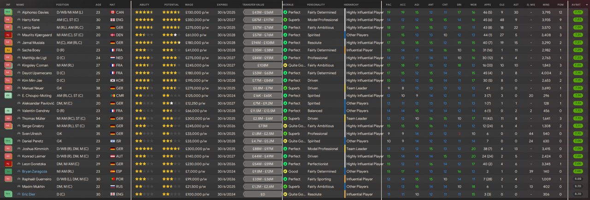590x200 pixels.
Task: Click the Int status badge beside Harry Kane
Action: pos(8,20)
